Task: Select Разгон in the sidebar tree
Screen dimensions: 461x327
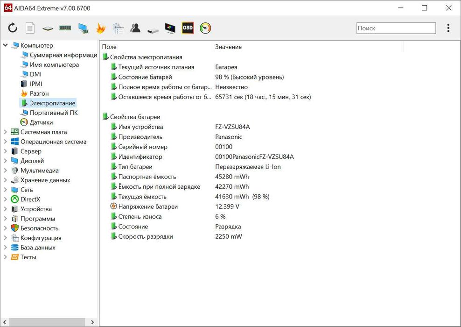Action: pyautogui.click(x=39, y=93)
